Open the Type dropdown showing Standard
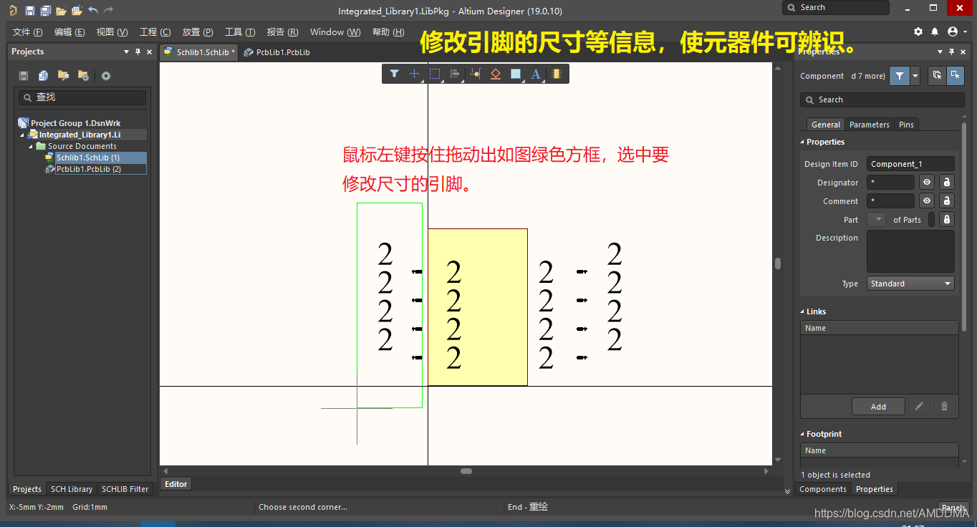The width and height of the screenshot is (977, 527). pyautogui.click(x=910, y=284)
